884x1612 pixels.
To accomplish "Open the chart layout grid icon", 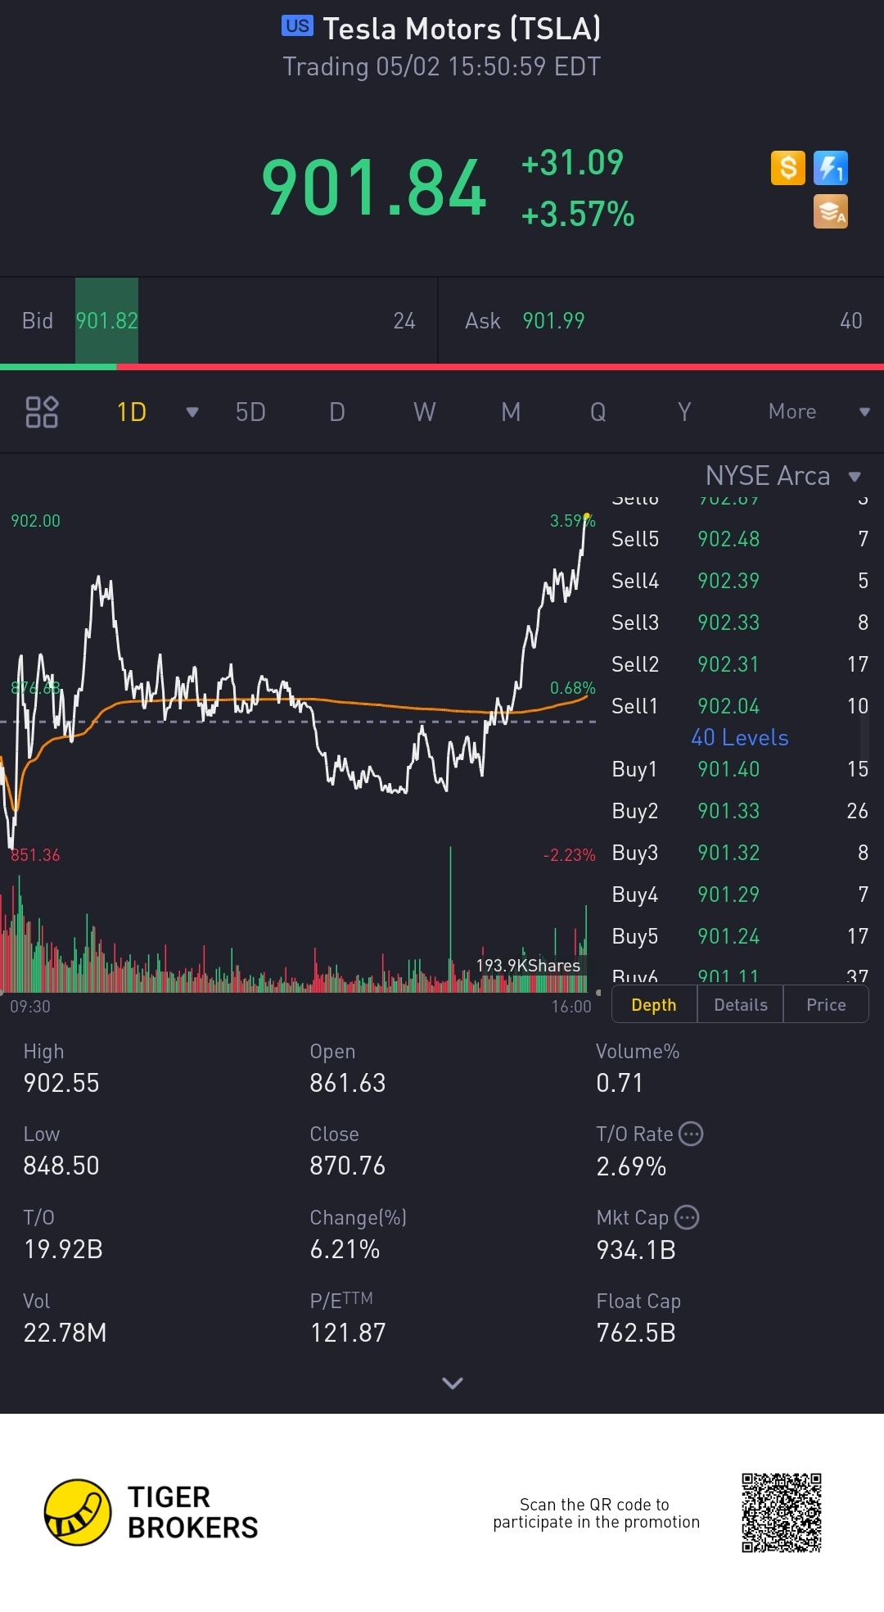I will coord(42,412).
